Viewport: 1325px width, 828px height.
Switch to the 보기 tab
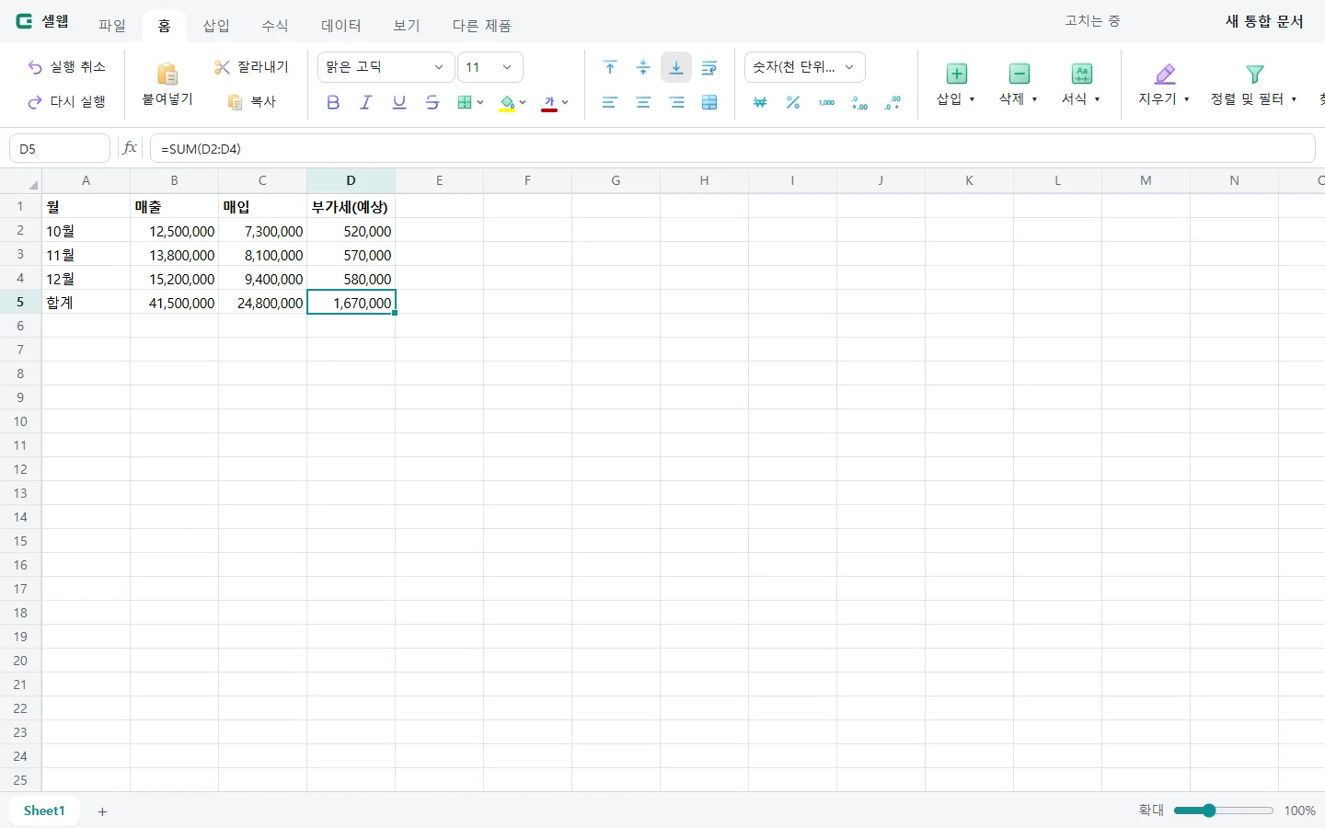coord(407,26)
